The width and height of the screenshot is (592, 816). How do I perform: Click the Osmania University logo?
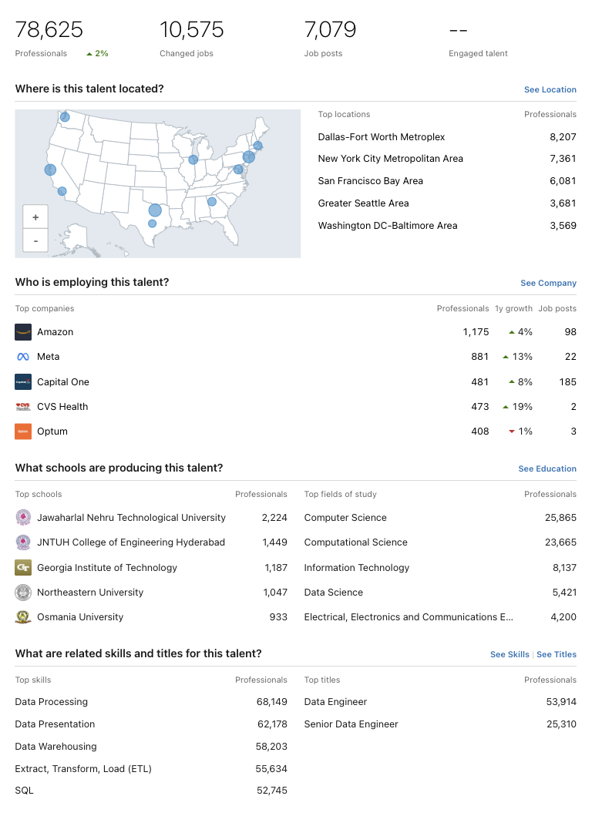tap(23, 617)
